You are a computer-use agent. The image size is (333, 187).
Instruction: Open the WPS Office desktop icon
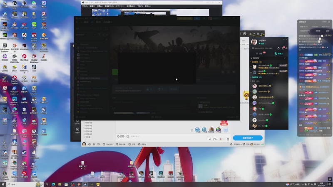(24, 25)
